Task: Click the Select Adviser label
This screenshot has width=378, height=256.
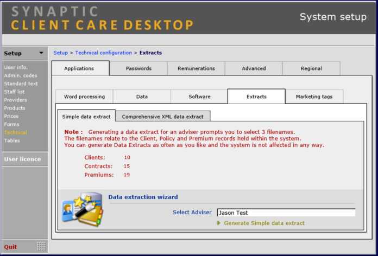Action: click(x=192, y=212)
